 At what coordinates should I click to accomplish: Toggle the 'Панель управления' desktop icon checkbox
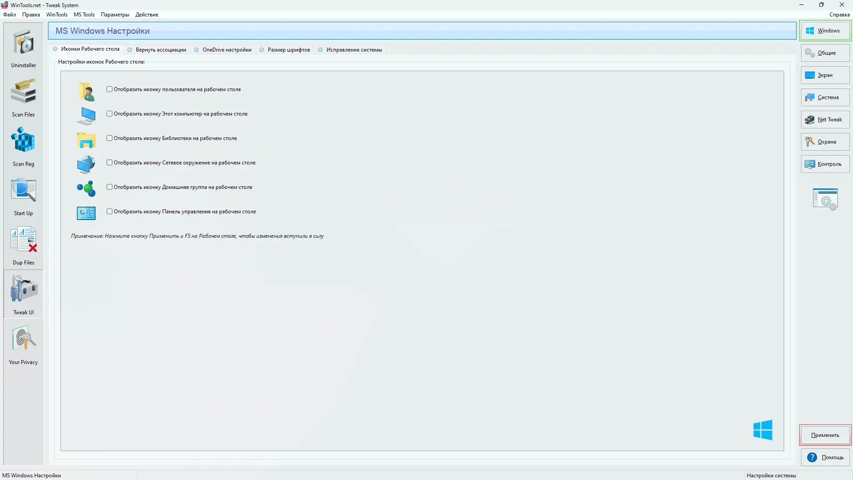click(109, 212)
